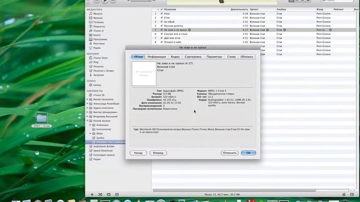Open the Покупки store item

(98, 66)
